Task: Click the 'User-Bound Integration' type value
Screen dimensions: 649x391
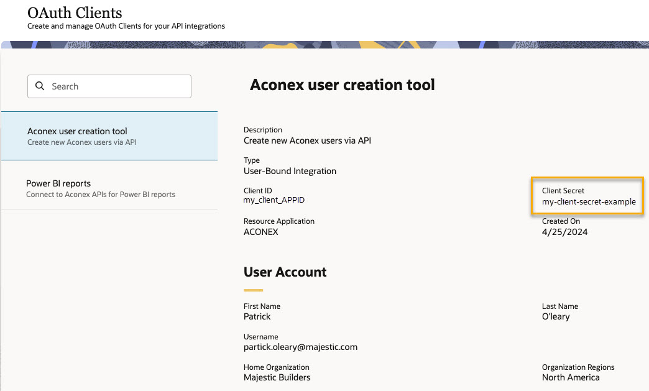Action: click(x=290, y=171)
